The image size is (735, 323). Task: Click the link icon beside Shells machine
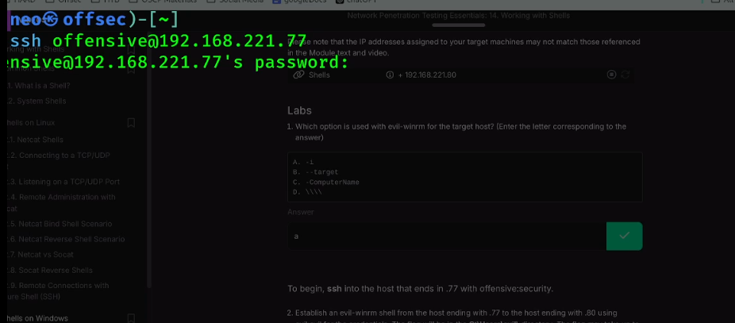298,75
